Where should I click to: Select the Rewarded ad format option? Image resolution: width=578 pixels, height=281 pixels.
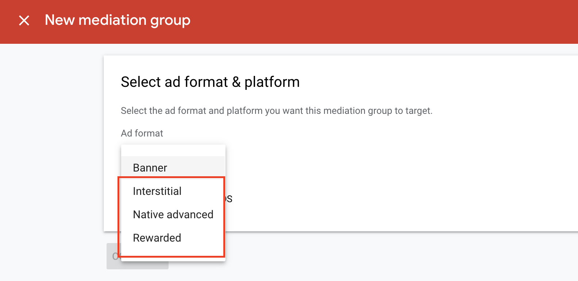click(173, 238)
